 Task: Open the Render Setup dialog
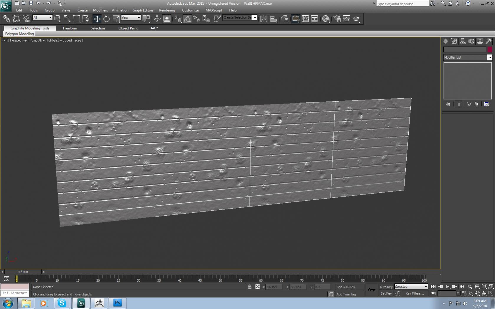tap(336, 19)
